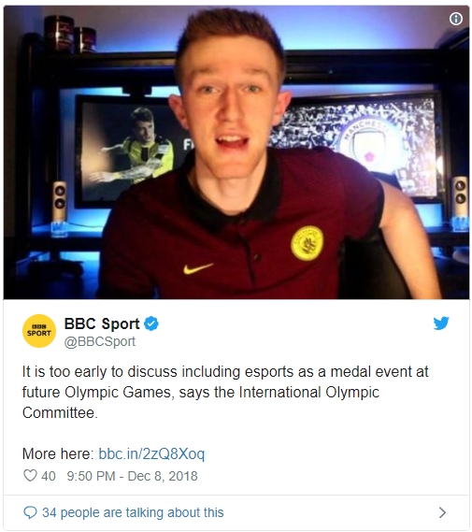Screen dimensions: 472x532
Task: Open the tweet photo of the gamer
Action: 236,152
